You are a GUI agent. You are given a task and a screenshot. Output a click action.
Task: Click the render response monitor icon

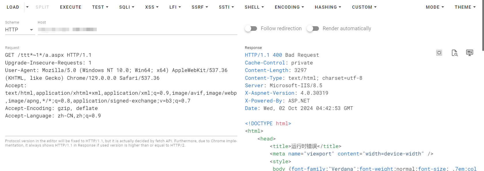pyautogui.click(x=470, y=53)
